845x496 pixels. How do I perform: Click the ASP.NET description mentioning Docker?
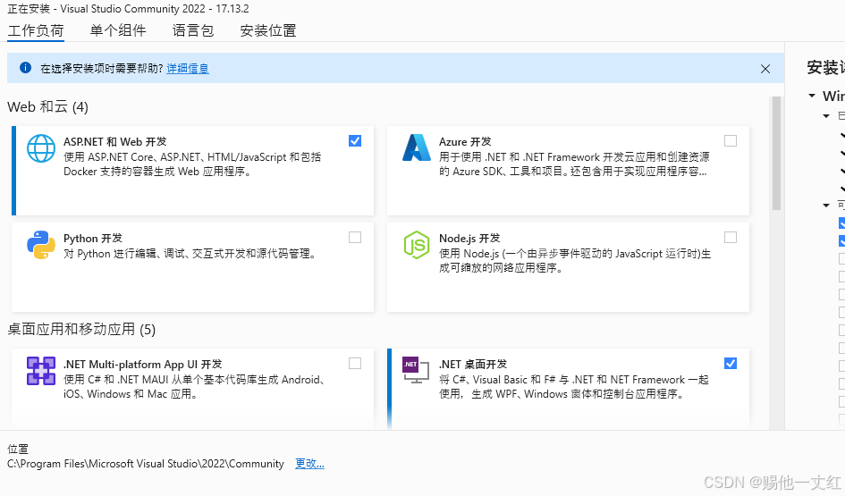click(192, 164)
